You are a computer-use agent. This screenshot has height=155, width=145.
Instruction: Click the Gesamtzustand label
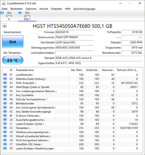pos(12,32)
